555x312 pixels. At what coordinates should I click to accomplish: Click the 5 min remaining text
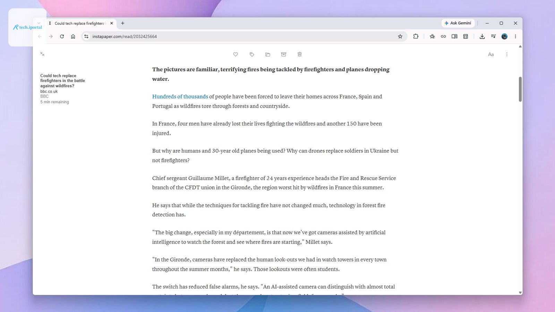(x=54, y=102)
